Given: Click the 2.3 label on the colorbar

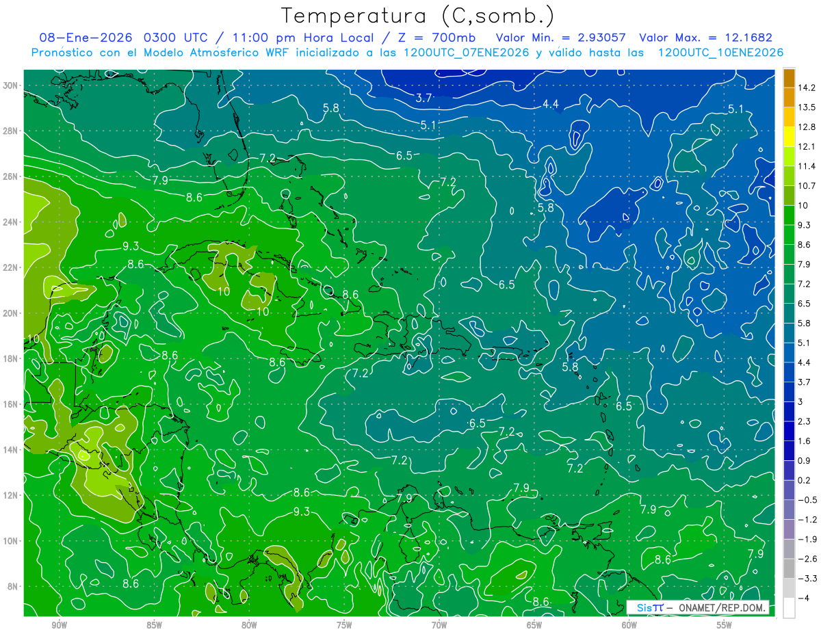Looking at the screenshot, I should coord(805,421).
